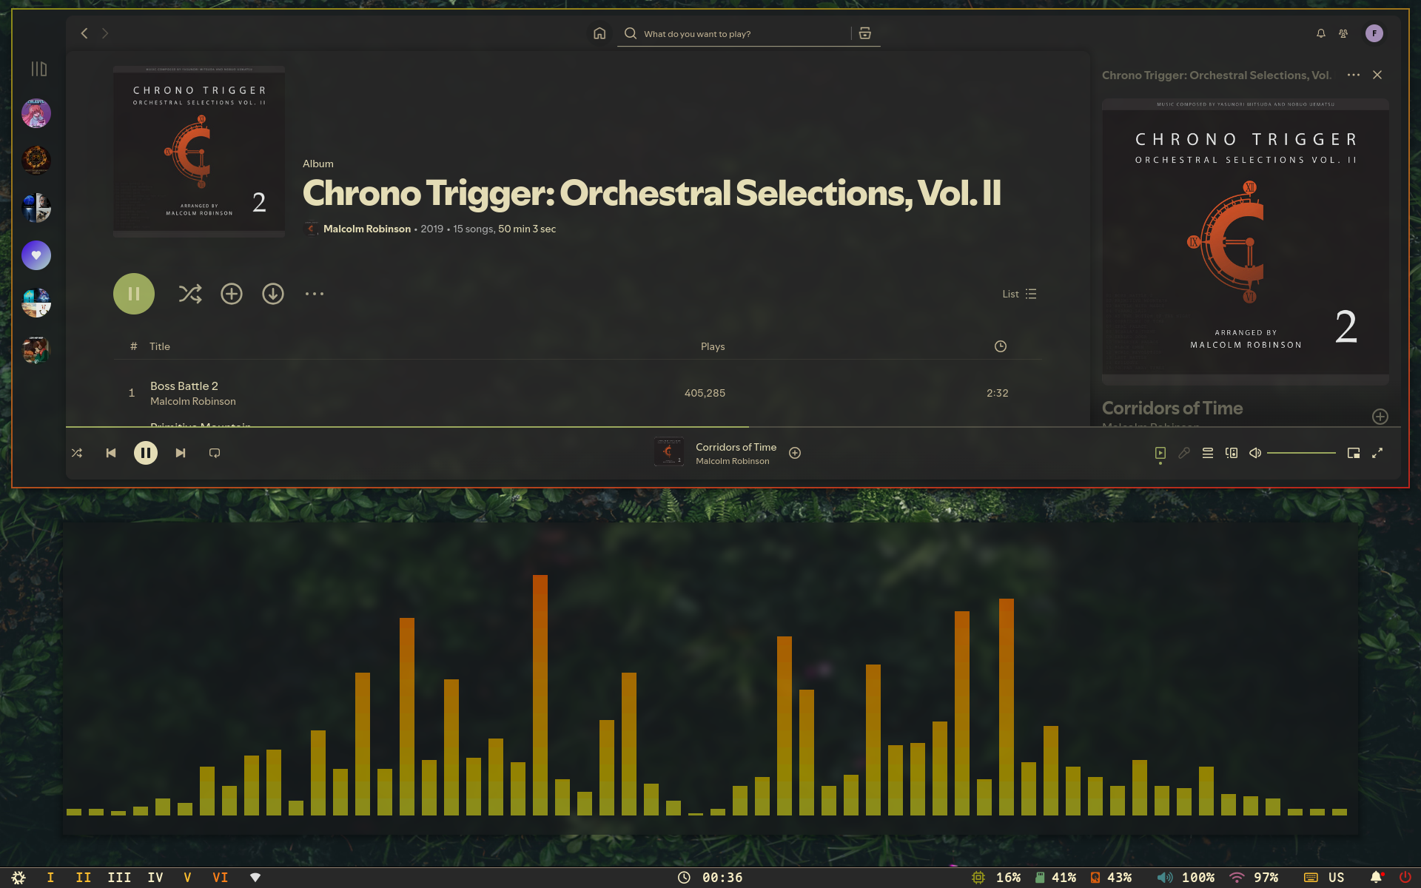
Task: Go back with the left arrow
Action: click(84, 33)
